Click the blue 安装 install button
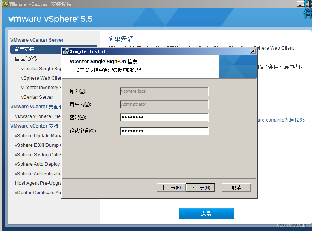312x231 pixels. tap(206, 214)
